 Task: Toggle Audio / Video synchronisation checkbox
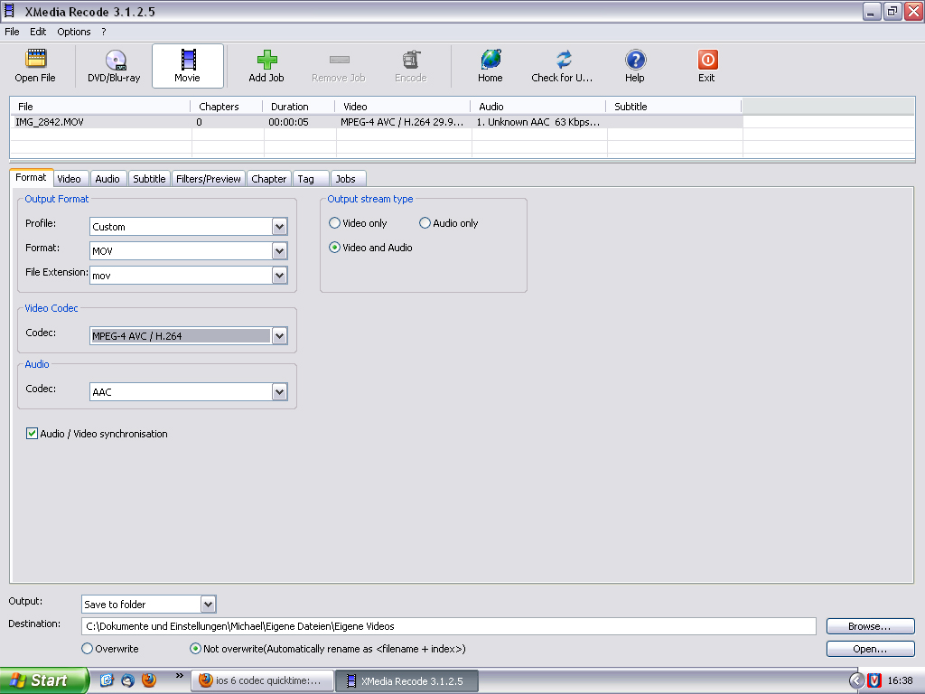[x=32, y=433]
